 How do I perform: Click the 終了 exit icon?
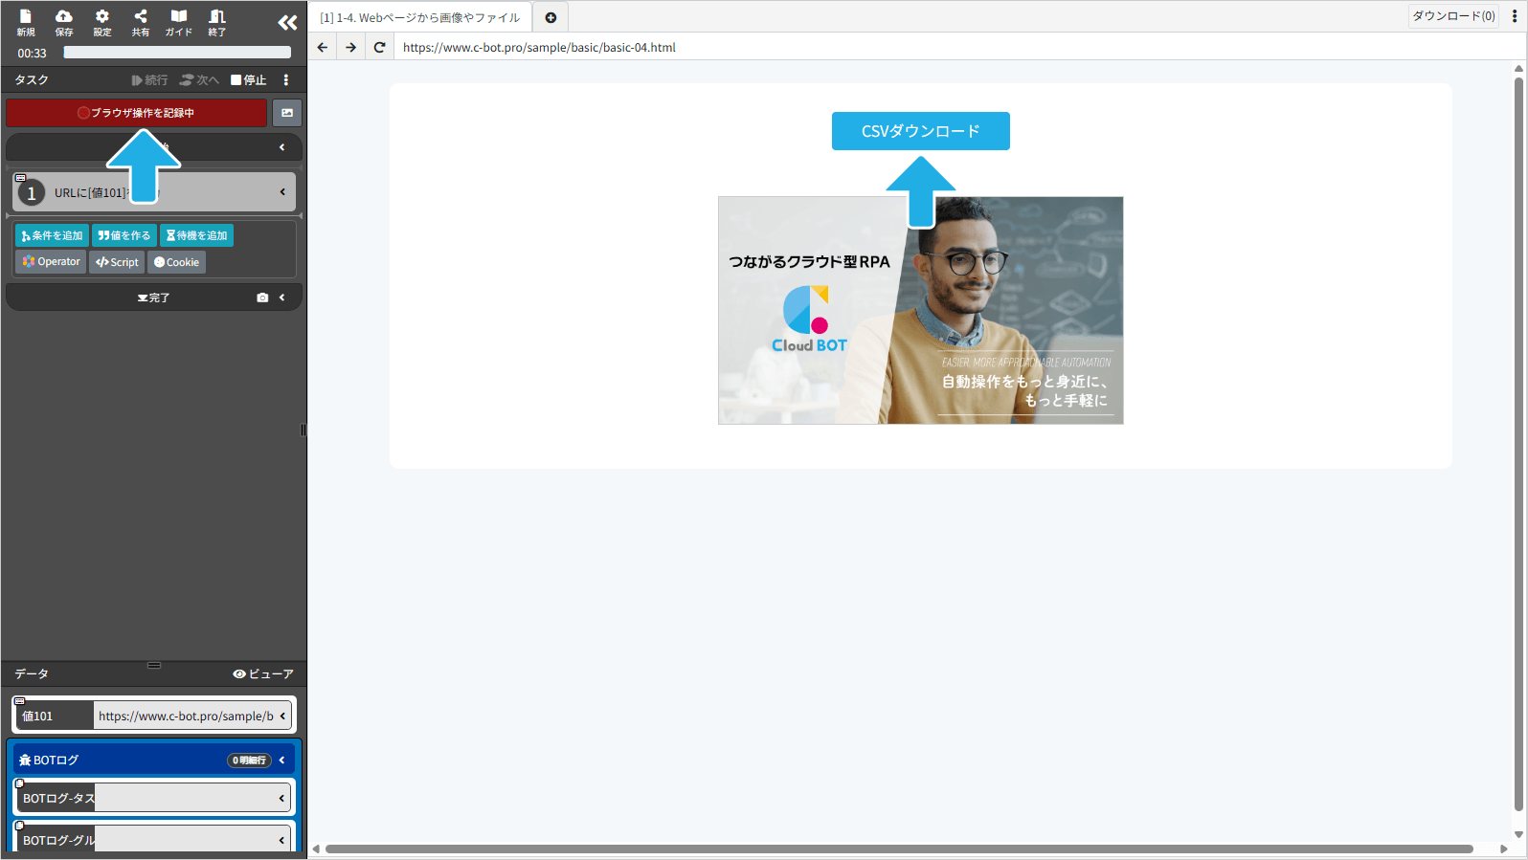click(217, 22)
